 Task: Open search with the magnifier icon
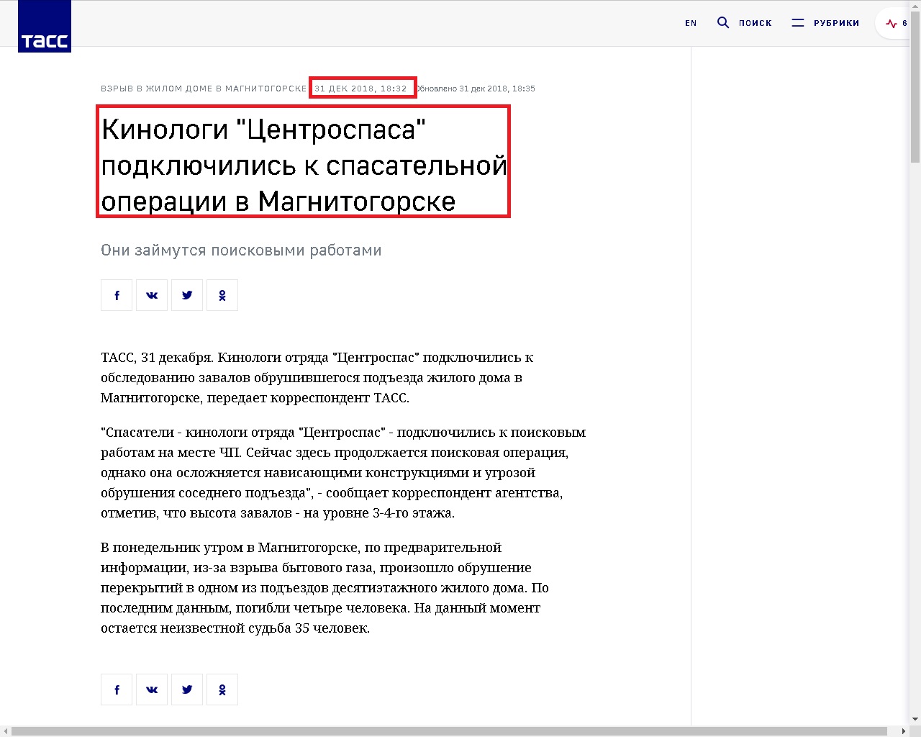coord(722,22)
